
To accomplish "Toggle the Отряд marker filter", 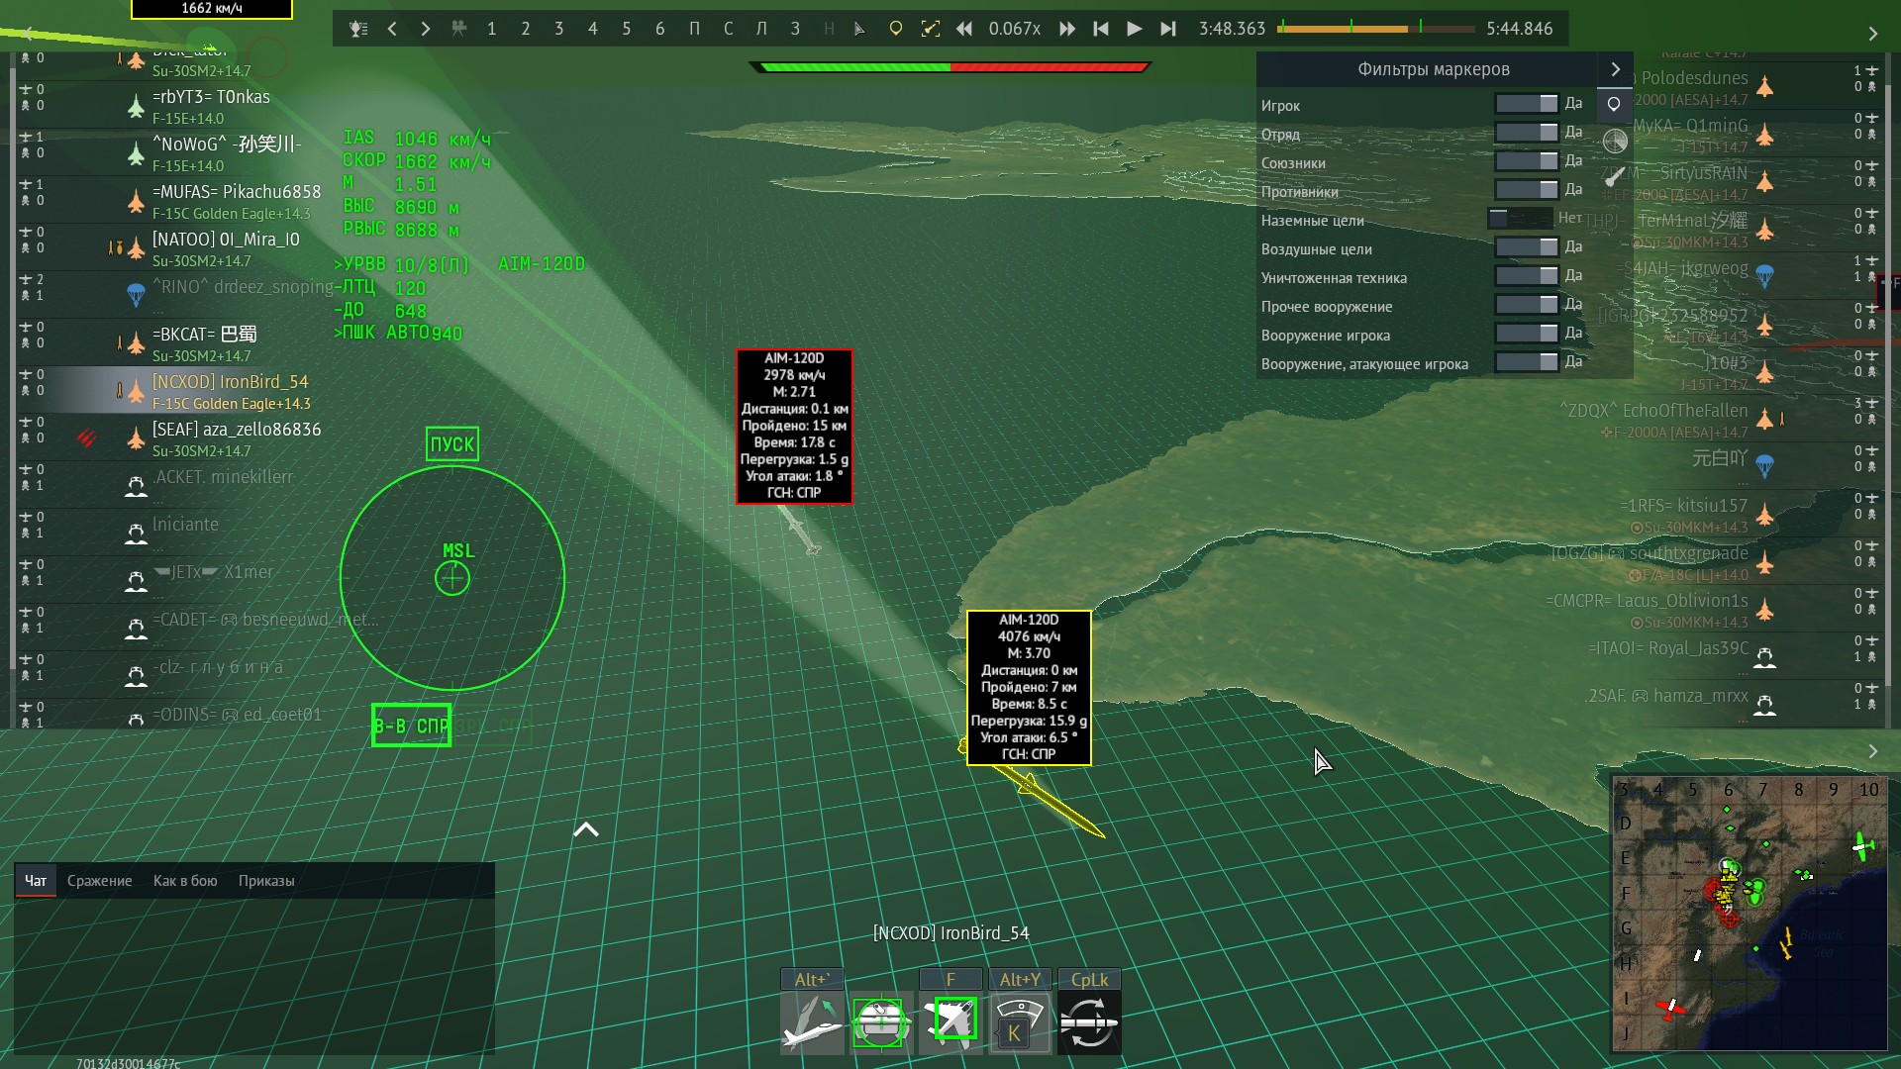I will coord(1526,133).
